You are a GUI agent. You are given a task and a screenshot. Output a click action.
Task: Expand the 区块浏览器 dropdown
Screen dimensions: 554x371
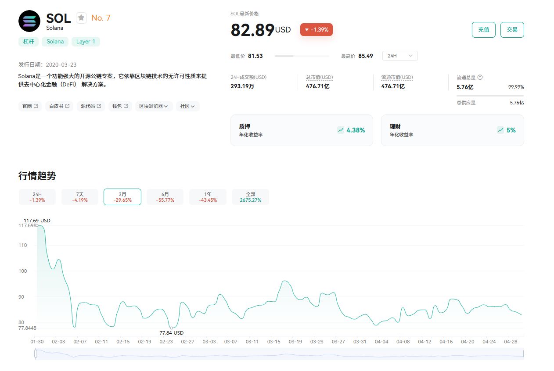[x=154, y=106]
